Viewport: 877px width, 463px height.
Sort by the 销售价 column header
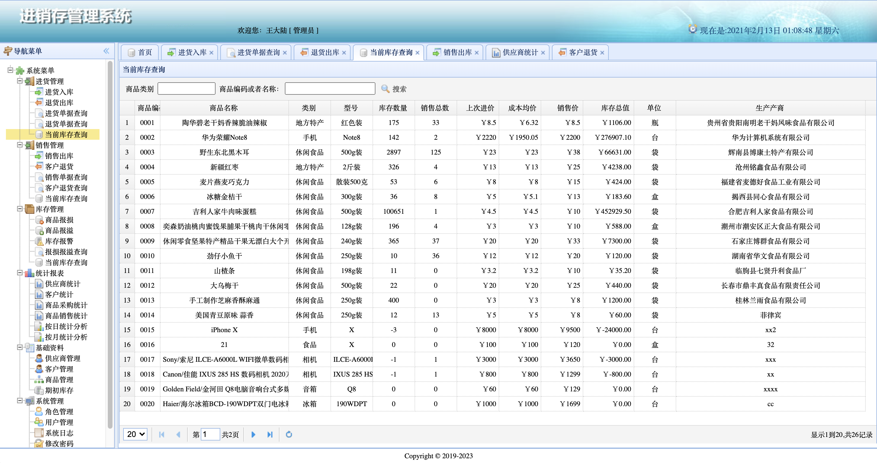pyautogui.click(x=562, y=108)
